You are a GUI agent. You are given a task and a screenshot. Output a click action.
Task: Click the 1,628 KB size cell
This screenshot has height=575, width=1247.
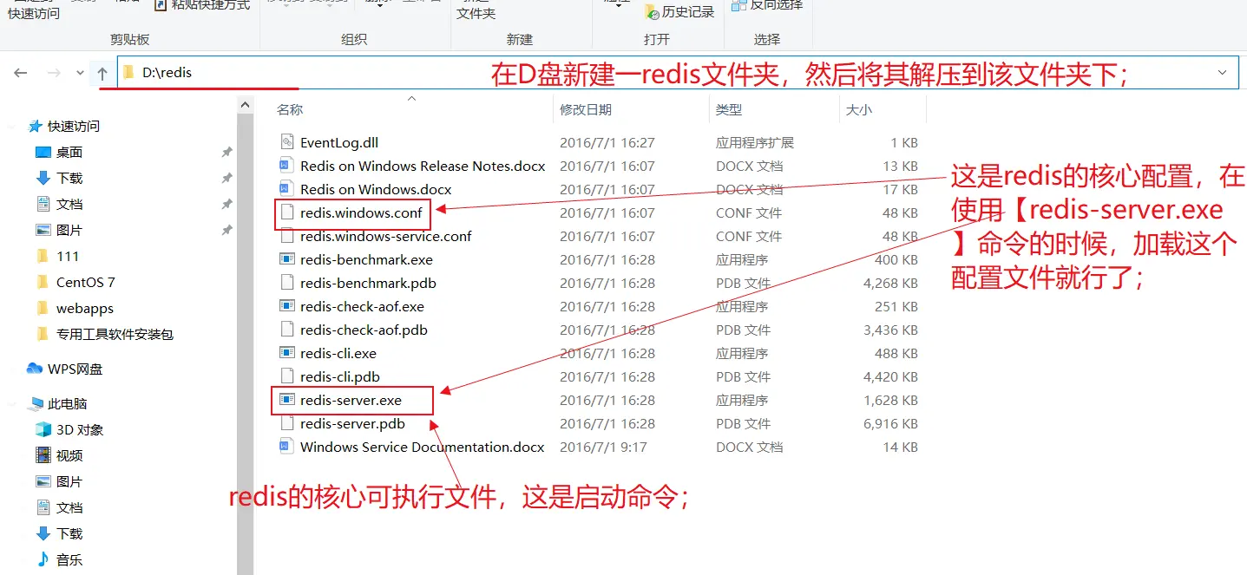890,400
